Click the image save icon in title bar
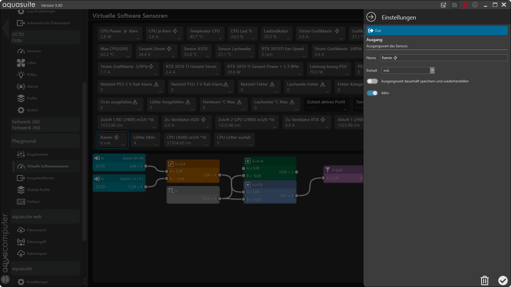 pyautogui.click(x=443, y=5)
